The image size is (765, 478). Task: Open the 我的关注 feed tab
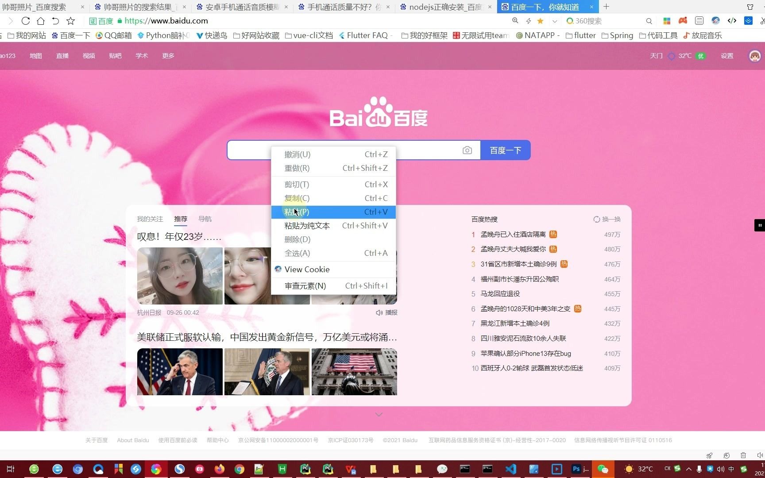pos(150,219)
